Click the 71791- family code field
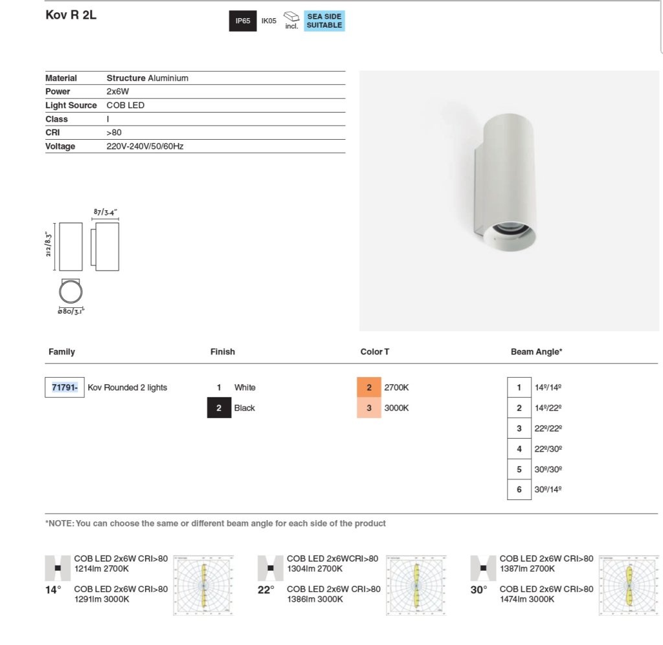Viewport: 663px width, 645px height. pyautogui.click(x=65, y=388)
